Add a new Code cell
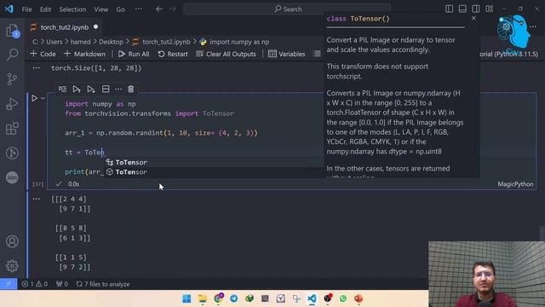Screen dimensions: 545x307 point(43,54)
